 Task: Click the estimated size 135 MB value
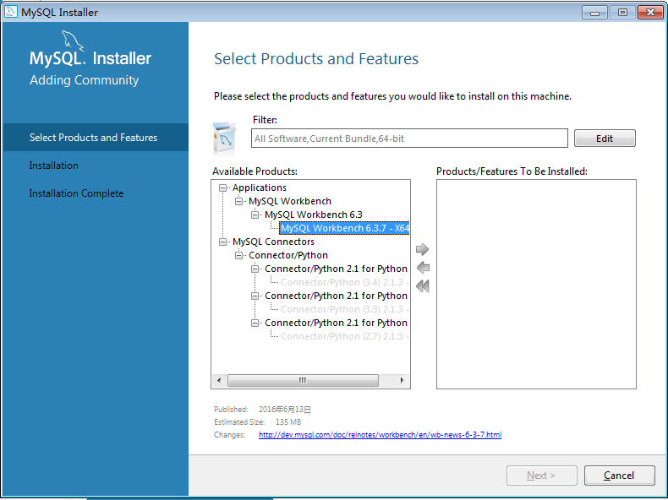(288, 422)
